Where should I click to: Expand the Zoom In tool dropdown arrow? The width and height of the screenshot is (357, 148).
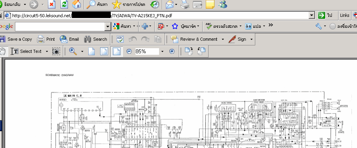pos(82,52)
